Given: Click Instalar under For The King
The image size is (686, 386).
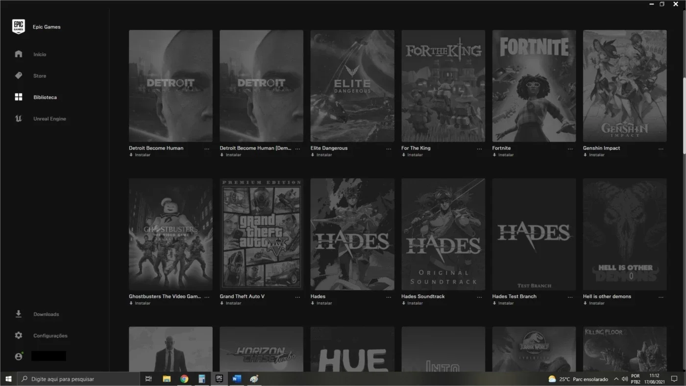Looking at the screenshot, I should (x=412, y=155).
